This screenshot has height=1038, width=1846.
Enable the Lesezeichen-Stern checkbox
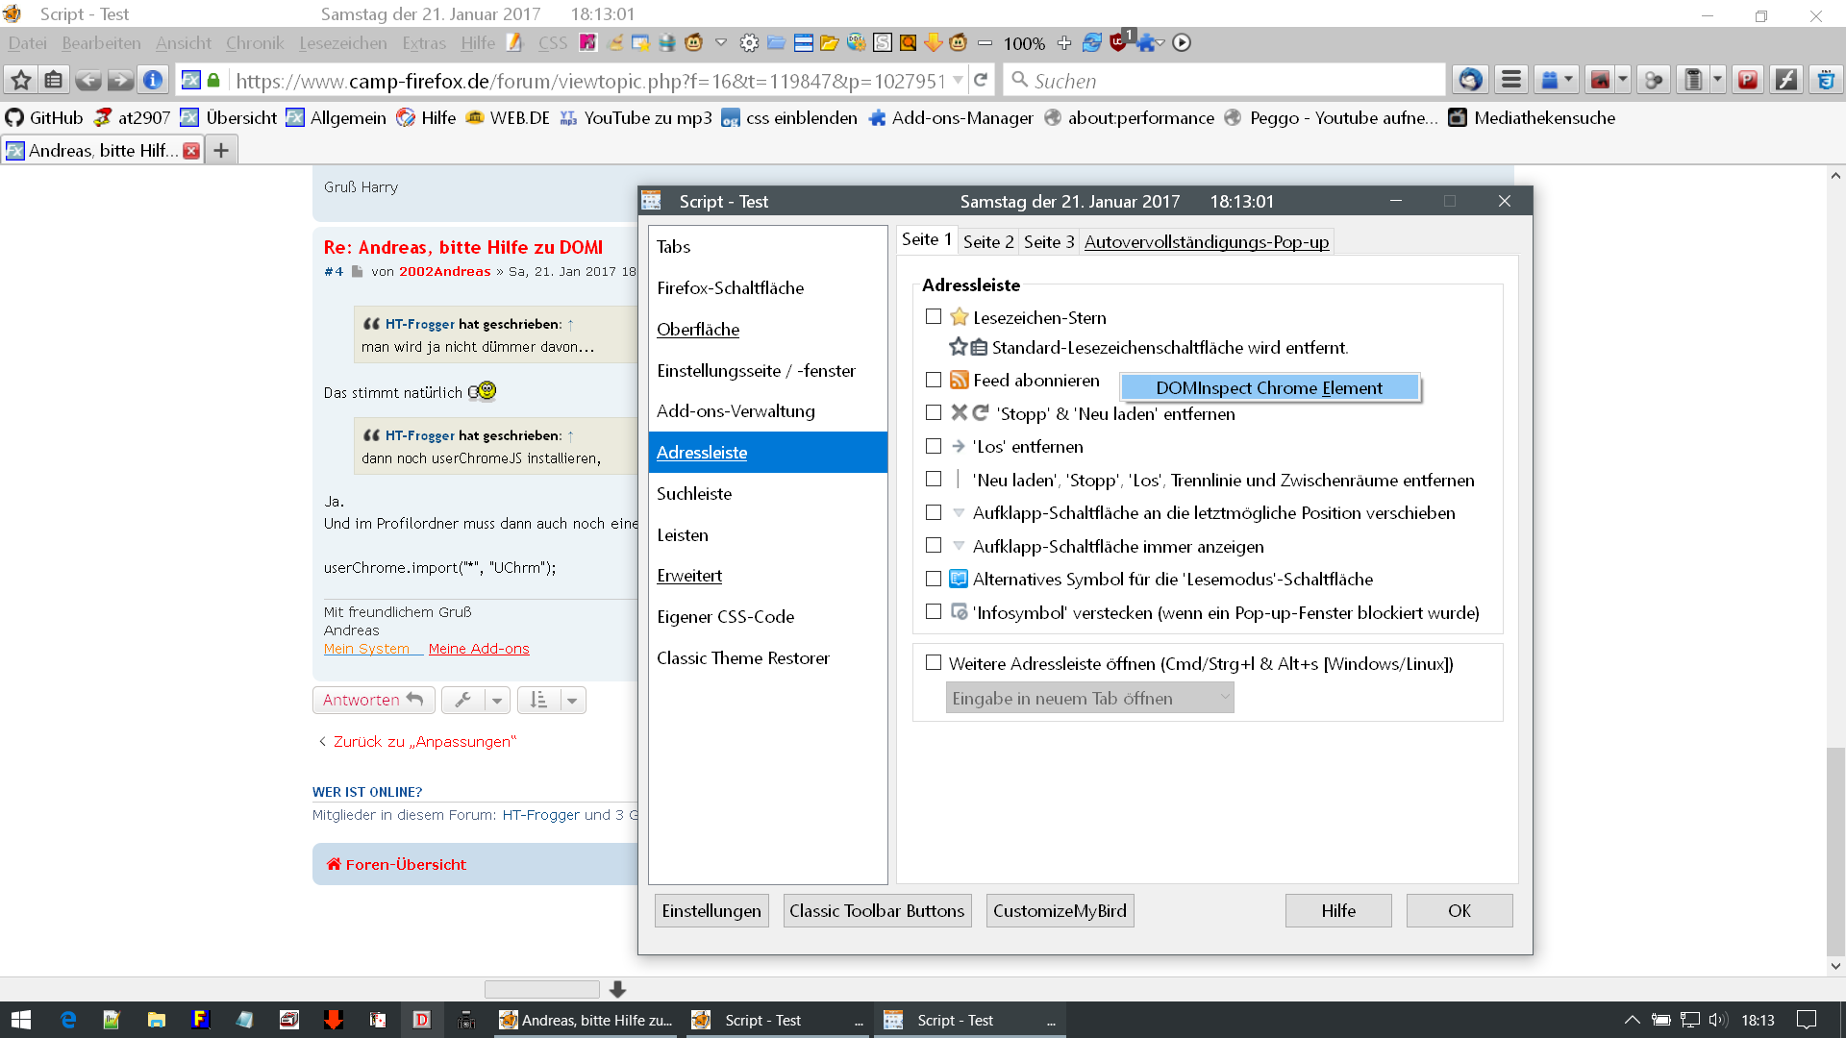tap(934, 317)
